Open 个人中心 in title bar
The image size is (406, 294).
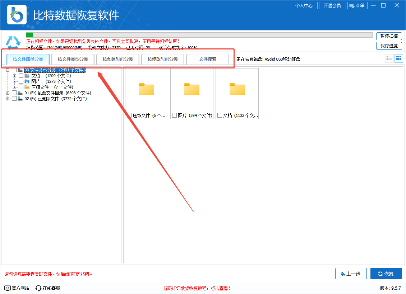pos(304,5)
